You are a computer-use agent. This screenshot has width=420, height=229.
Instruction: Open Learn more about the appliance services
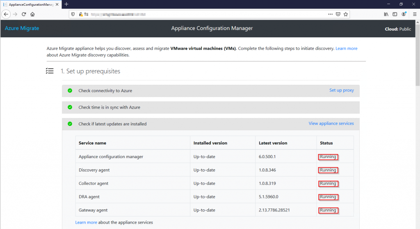[86, 222]
